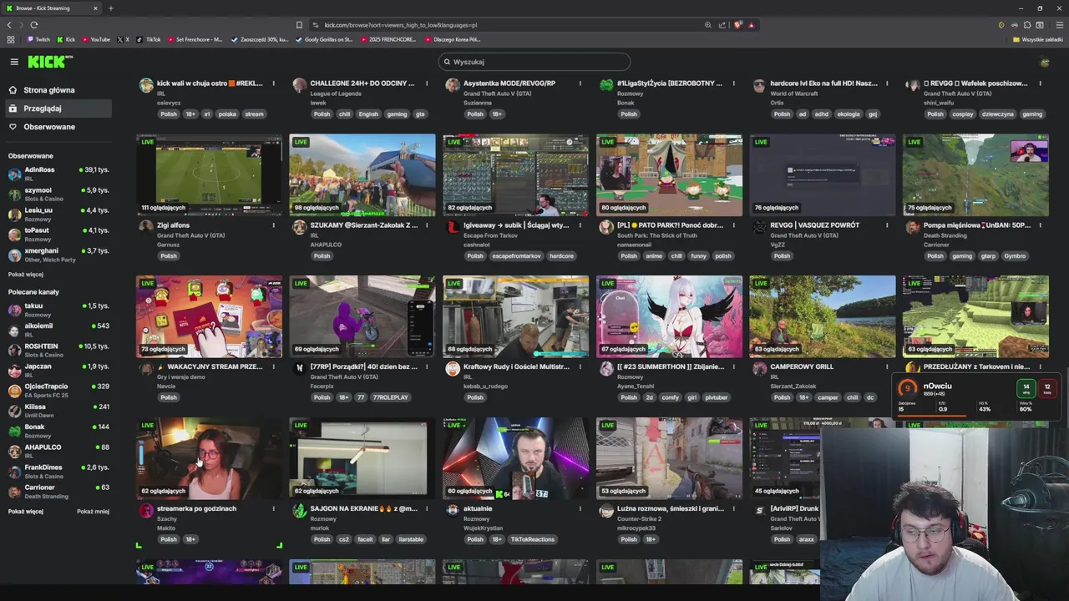Image resolution: width=1069 pixels, height=601 pixels.
Task: Open options for Zigi alfons stream
Action: click(x=273, y=225)
